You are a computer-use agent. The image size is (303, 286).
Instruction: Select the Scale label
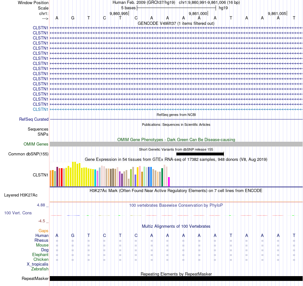[x=43, y=8]
